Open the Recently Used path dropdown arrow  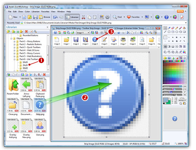186,23
